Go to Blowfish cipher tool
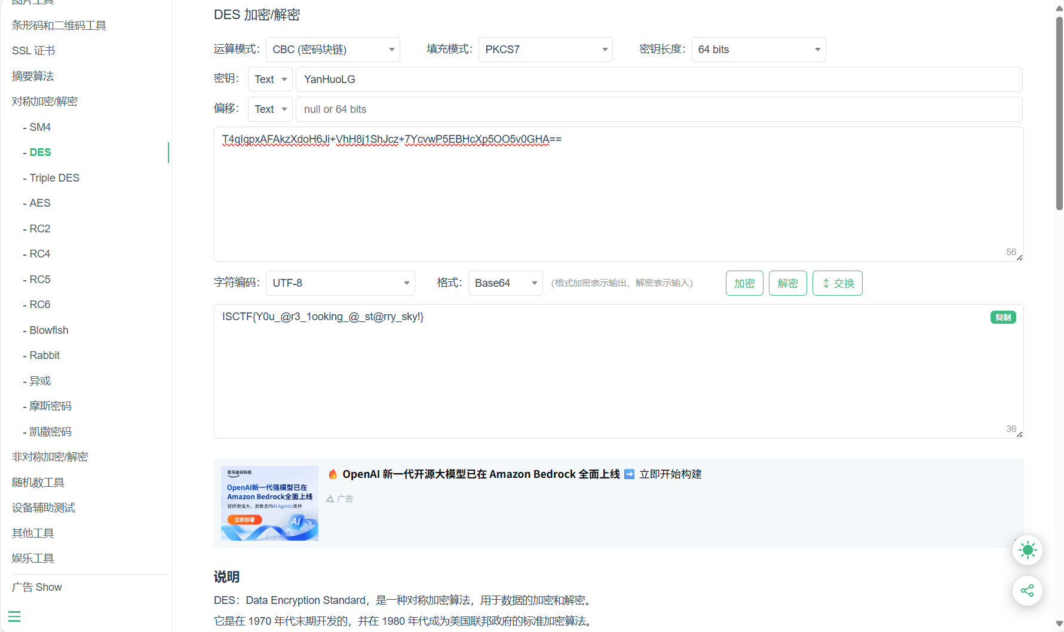 coord(49,330)
